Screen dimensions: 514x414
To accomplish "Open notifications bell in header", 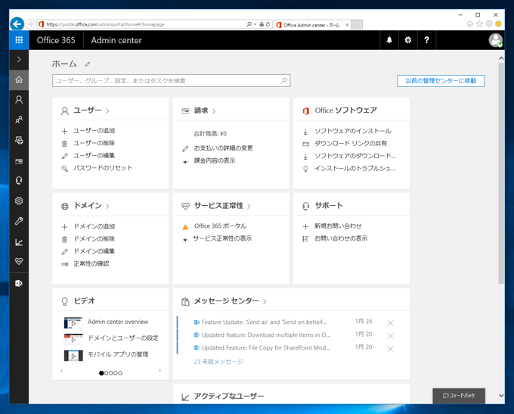I will [389, 40].
